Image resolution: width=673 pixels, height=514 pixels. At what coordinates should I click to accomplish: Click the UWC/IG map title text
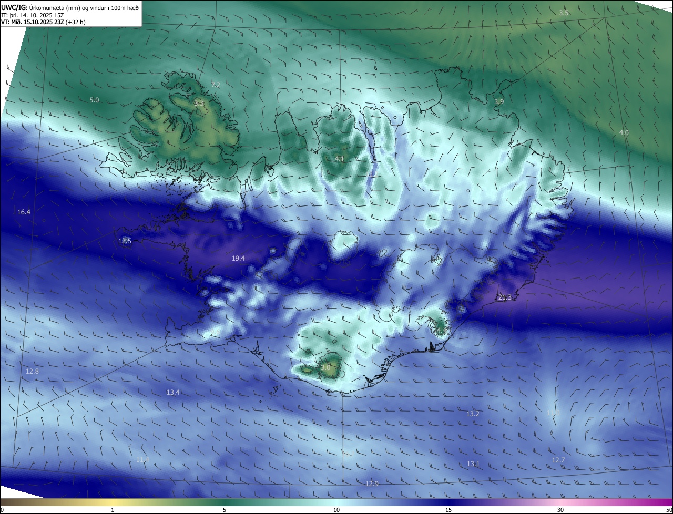[x=70, y=7]
